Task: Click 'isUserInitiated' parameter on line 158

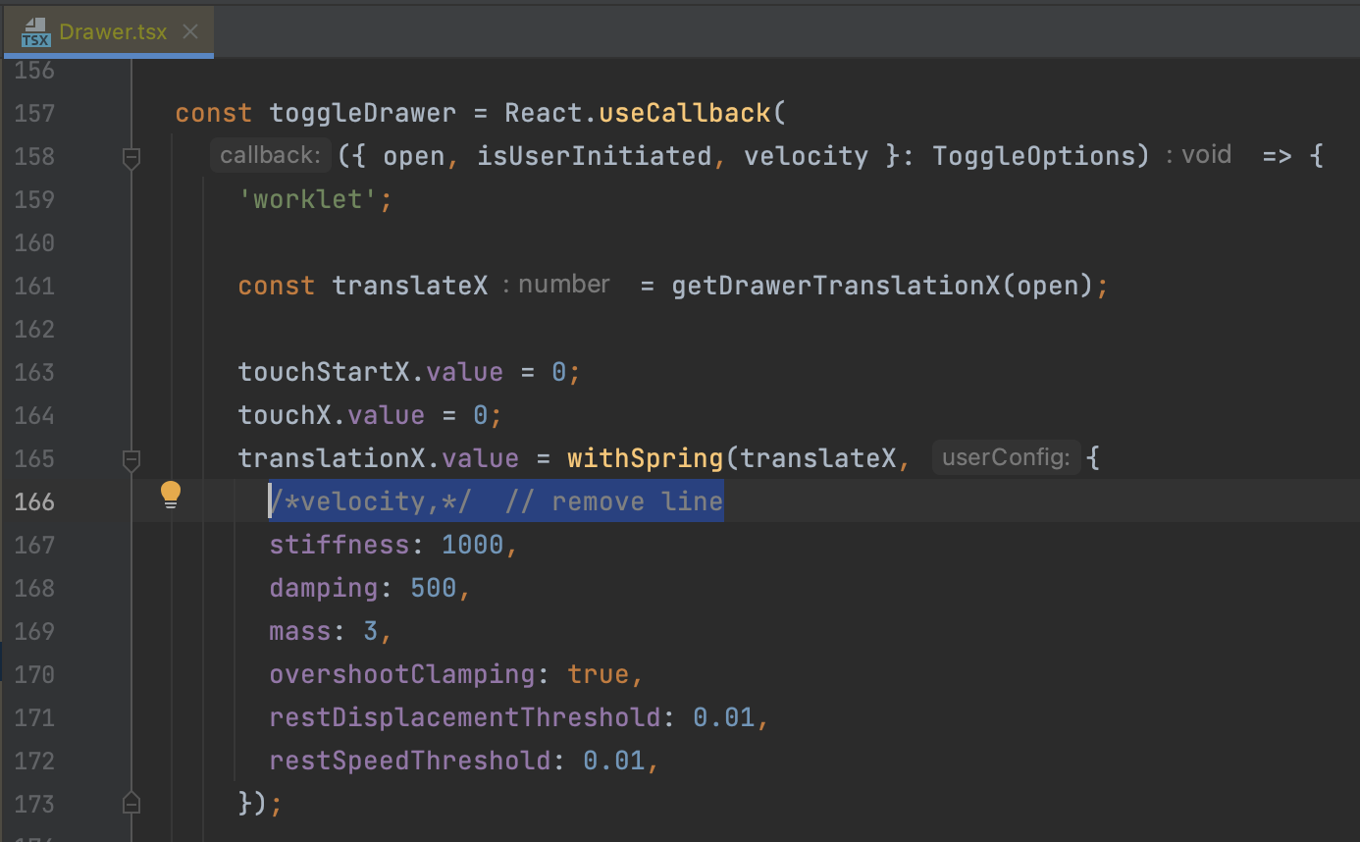Action: pos(595,156)
